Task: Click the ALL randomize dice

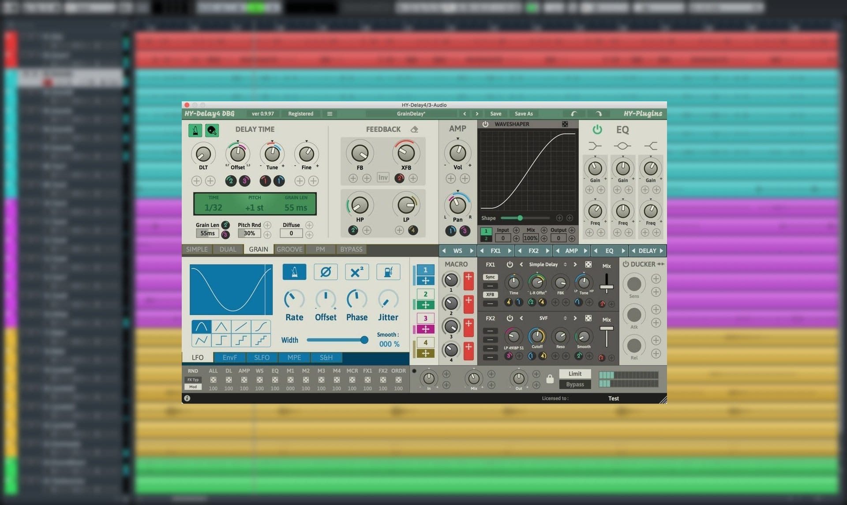Action: coord(213,380)
